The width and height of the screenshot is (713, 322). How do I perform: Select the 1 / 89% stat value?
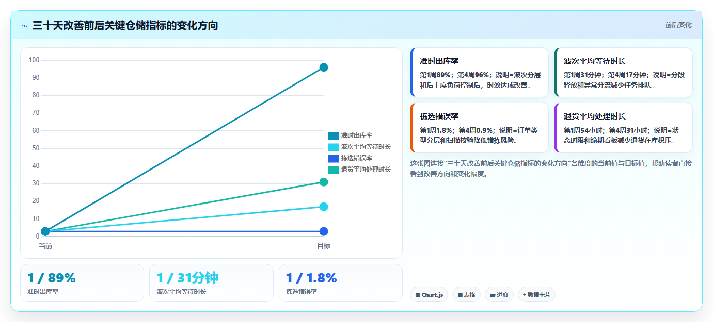52,278
